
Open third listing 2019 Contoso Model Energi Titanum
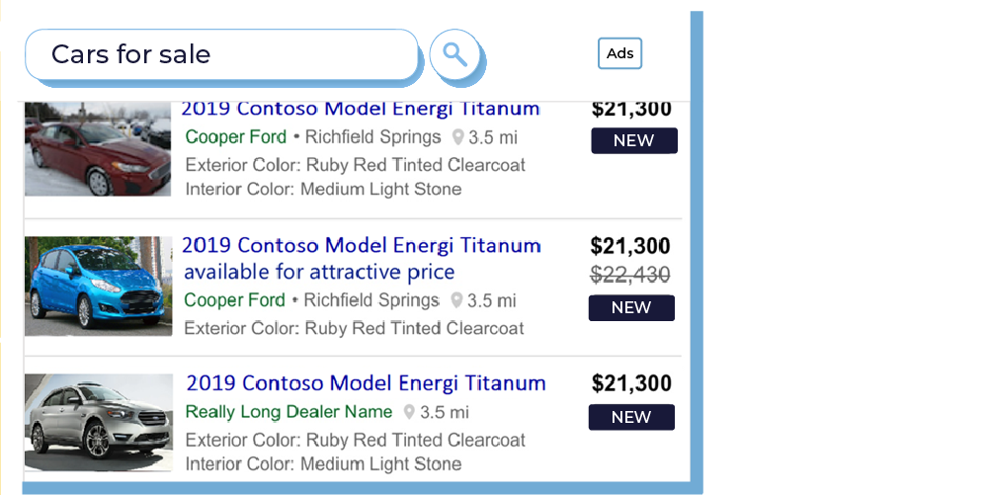pos(366,383)
